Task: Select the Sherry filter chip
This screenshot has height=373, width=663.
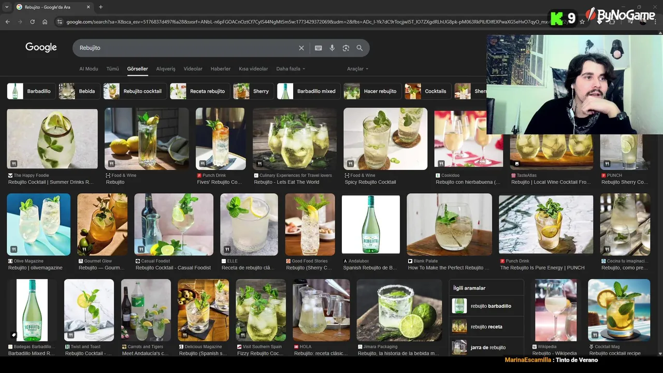Action: click(x=253, y=91)
